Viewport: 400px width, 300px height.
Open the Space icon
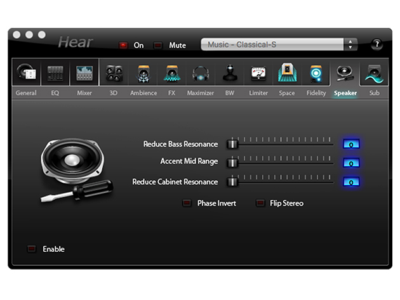[x=287, y=73]
